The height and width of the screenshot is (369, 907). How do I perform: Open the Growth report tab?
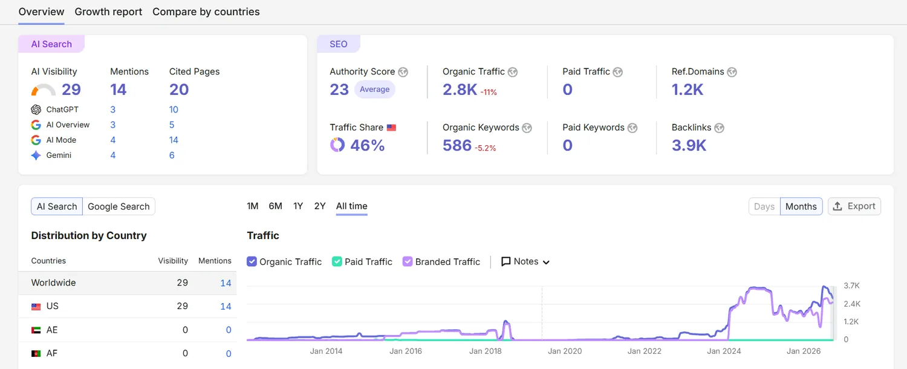point(108,11)
